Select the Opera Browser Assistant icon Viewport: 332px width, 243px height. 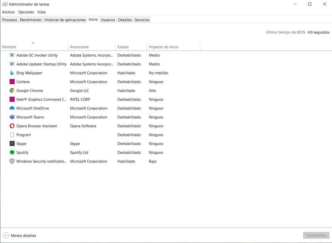tap(12, 126)
